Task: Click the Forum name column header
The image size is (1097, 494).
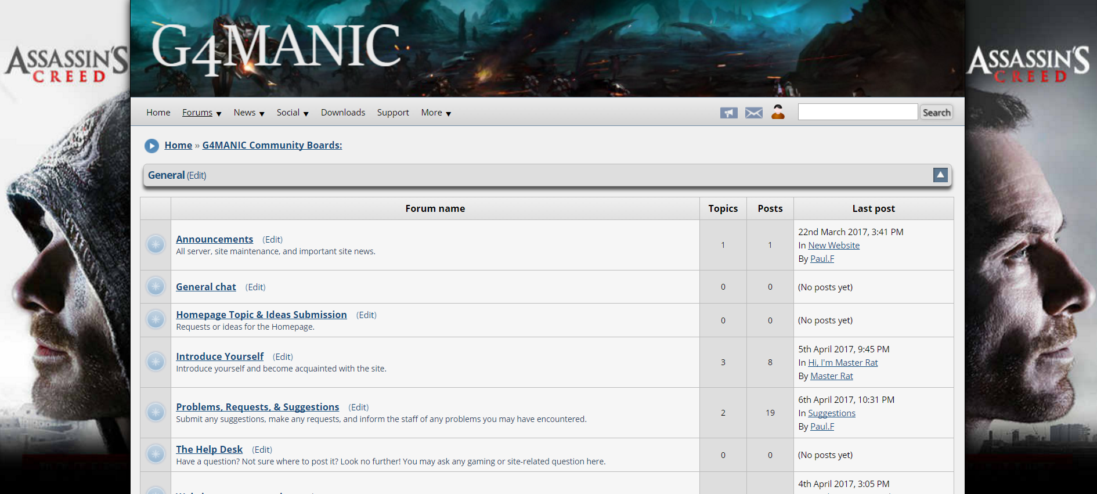Action: point(435,208)
